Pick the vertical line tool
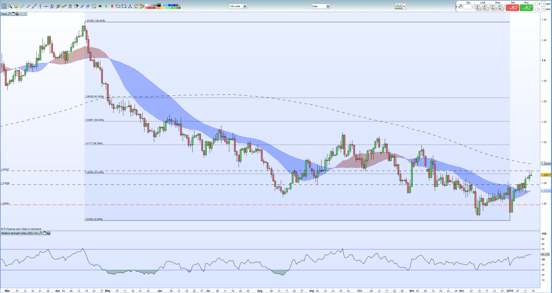Image resolution: width=552 pixels, height=293 pixels. pos(40,6)
